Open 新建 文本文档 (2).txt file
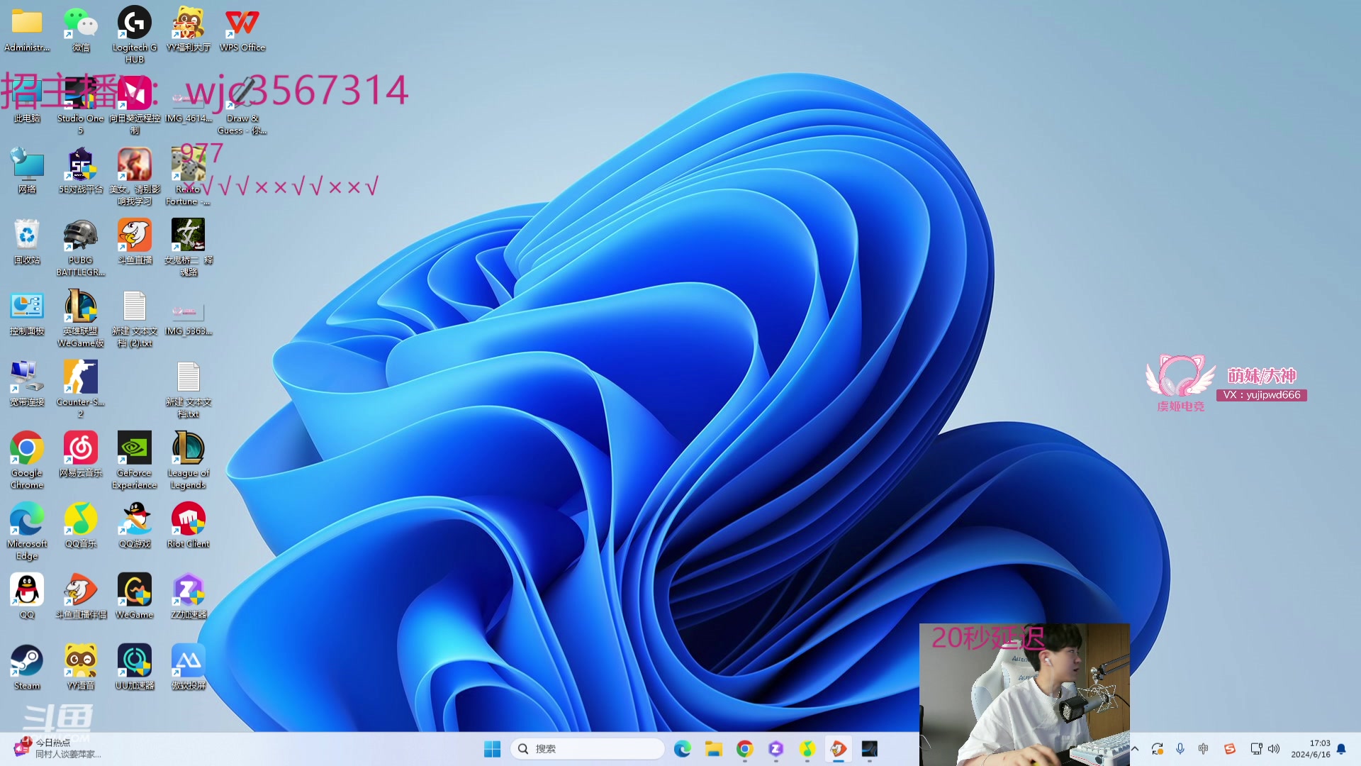 pyautogui.click(x=135, y=318)
